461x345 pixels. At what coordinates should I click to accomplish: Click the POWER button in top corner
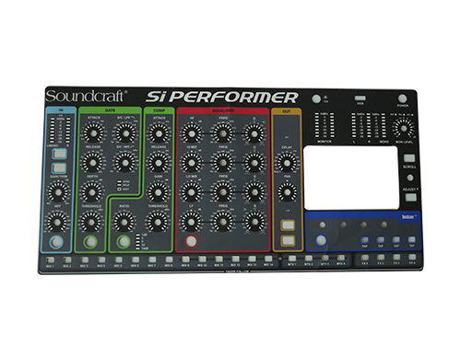tap(402, 98)
